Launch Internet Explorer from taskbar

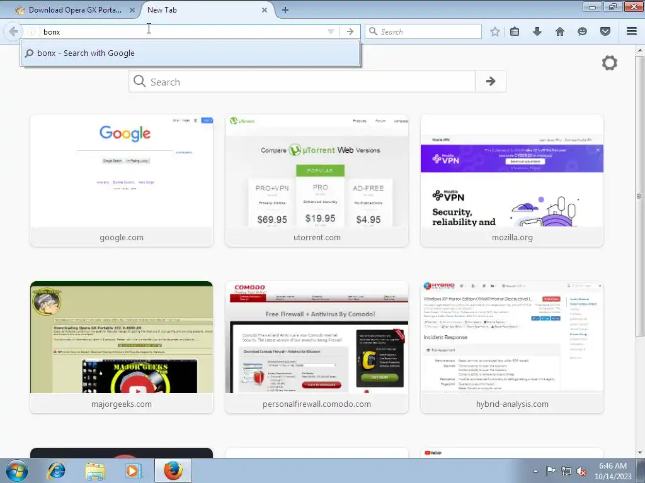pyautogui.click(x=56, y=470)
